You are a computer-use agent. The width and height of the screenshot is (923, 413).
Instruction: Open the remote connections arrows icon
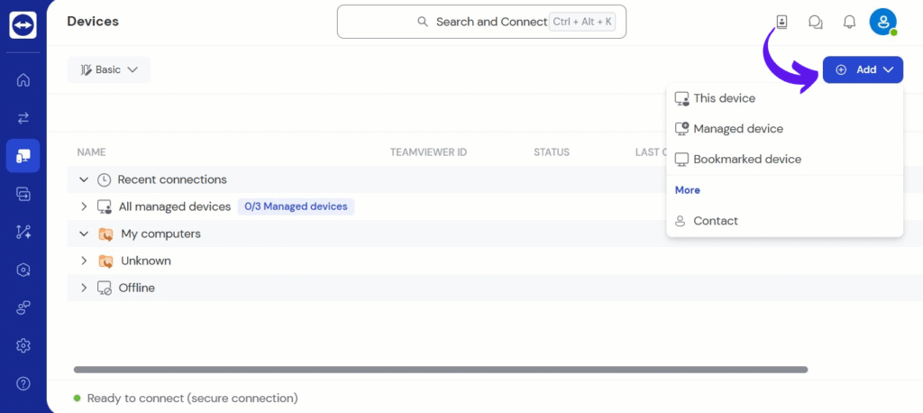[23, 118]
